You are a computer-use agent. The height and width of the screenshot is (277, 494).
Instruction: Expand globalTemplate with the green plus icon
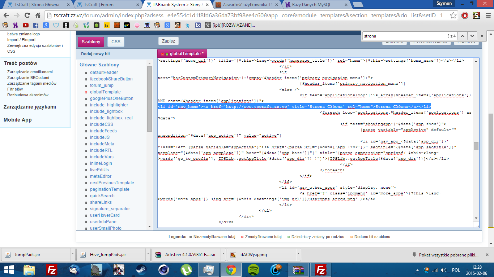(x=167, y=54)
